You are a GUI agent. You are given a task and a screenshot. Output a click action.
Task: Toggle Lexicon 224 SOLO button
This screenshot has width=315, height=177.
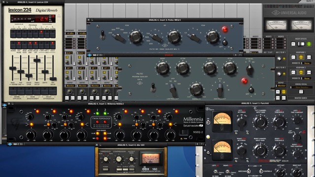coord(53,45)
